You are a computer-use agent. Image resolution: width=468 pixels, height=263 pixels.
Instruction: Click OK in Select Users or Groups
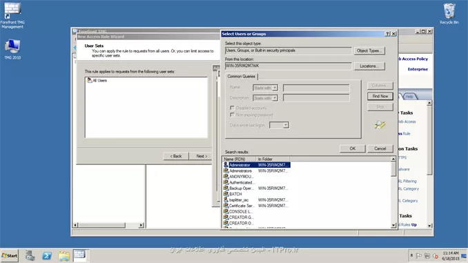pos(353,148)
